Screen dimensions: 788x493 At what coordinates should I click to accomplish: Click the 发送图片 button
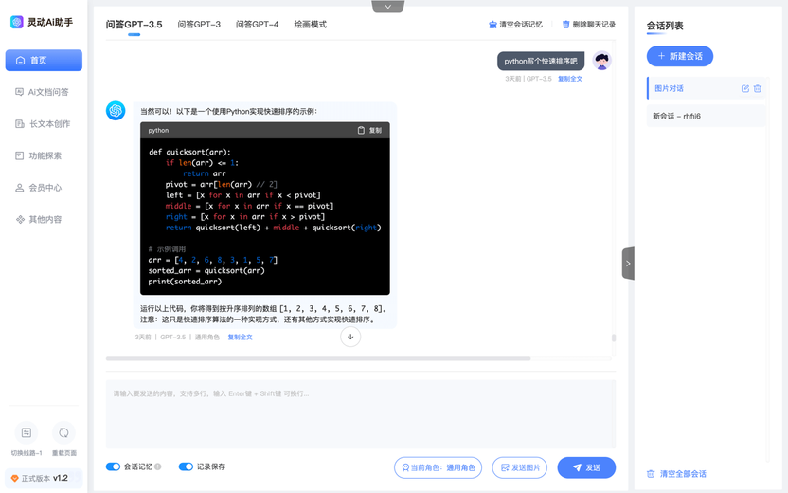(x=520, y=467)
